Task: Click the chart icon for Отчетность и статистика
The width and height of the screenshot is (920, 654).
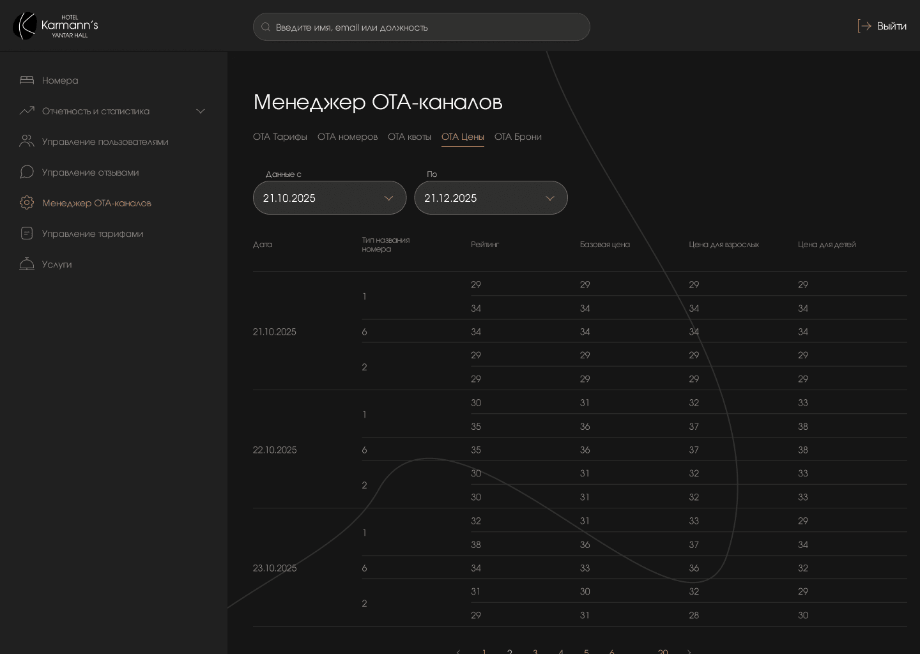Action: [x=27, y=111]
